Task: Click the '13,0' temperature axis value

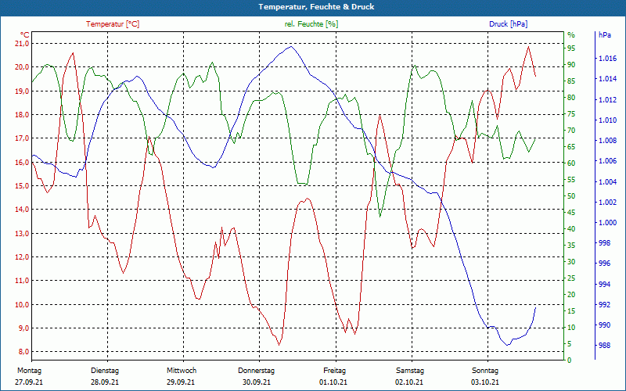Action: (22, 233)
